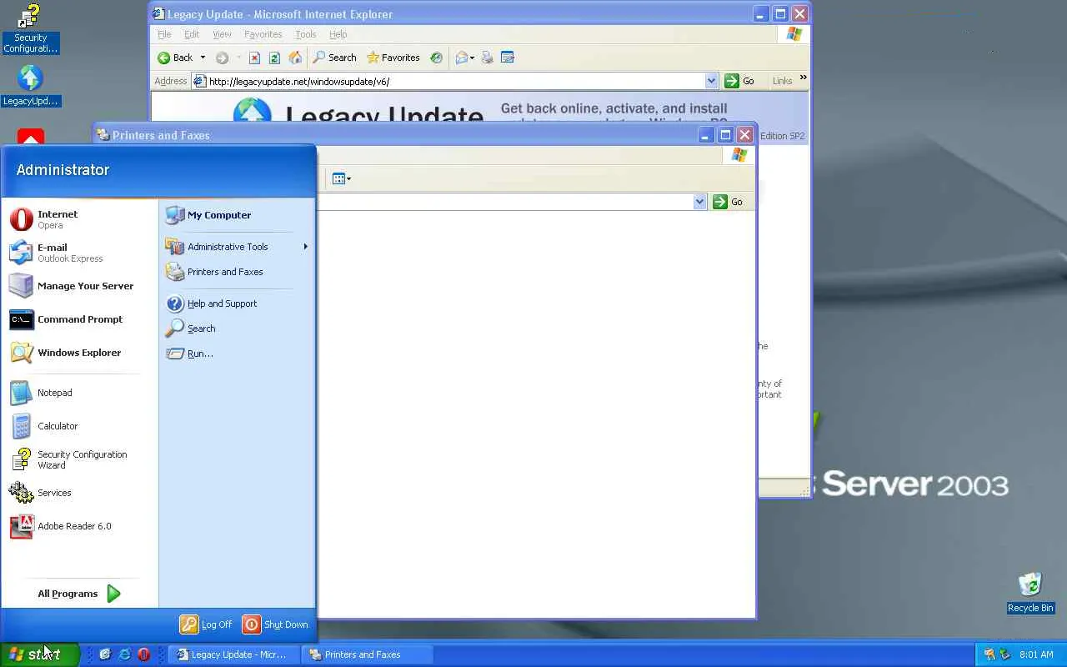Launch Command Prompt from Start menu
This screenshot has height=667, width=1067.
[x=80, y=319]
